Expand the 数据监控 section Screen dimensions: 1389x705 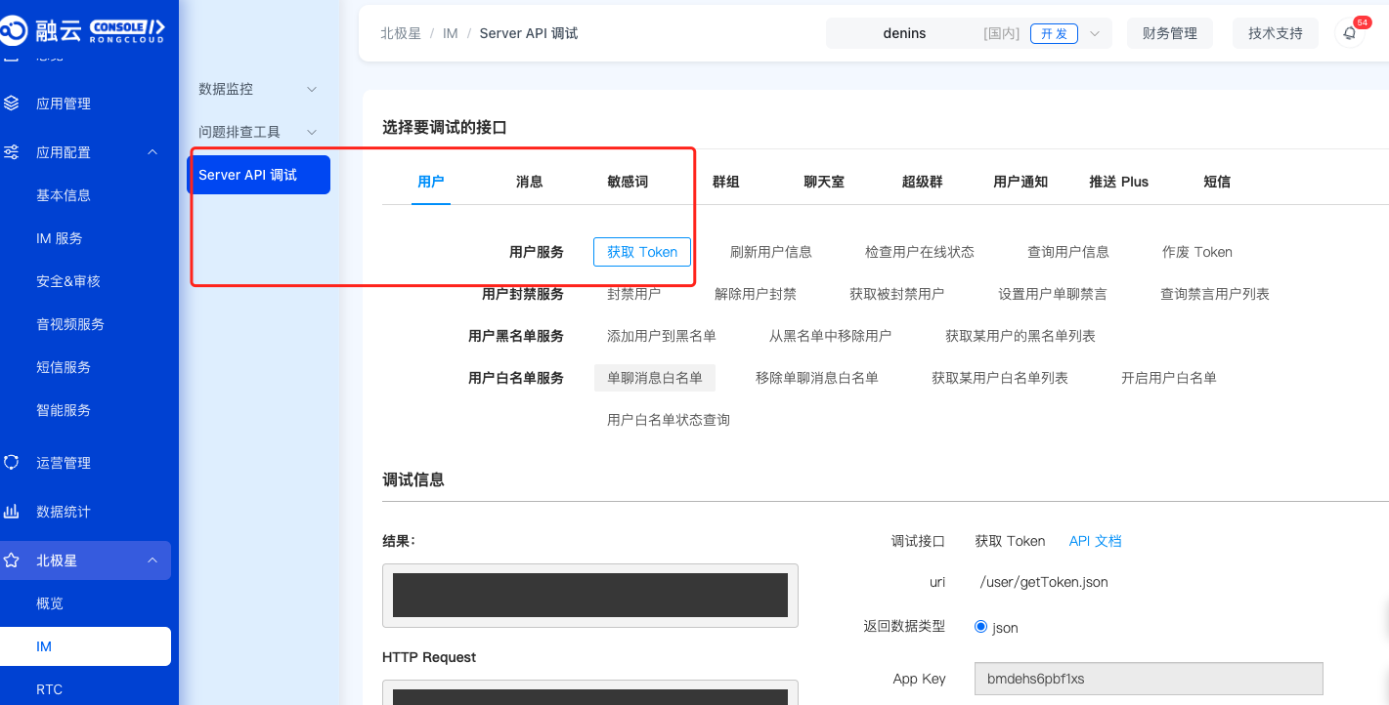click(258, 89)
